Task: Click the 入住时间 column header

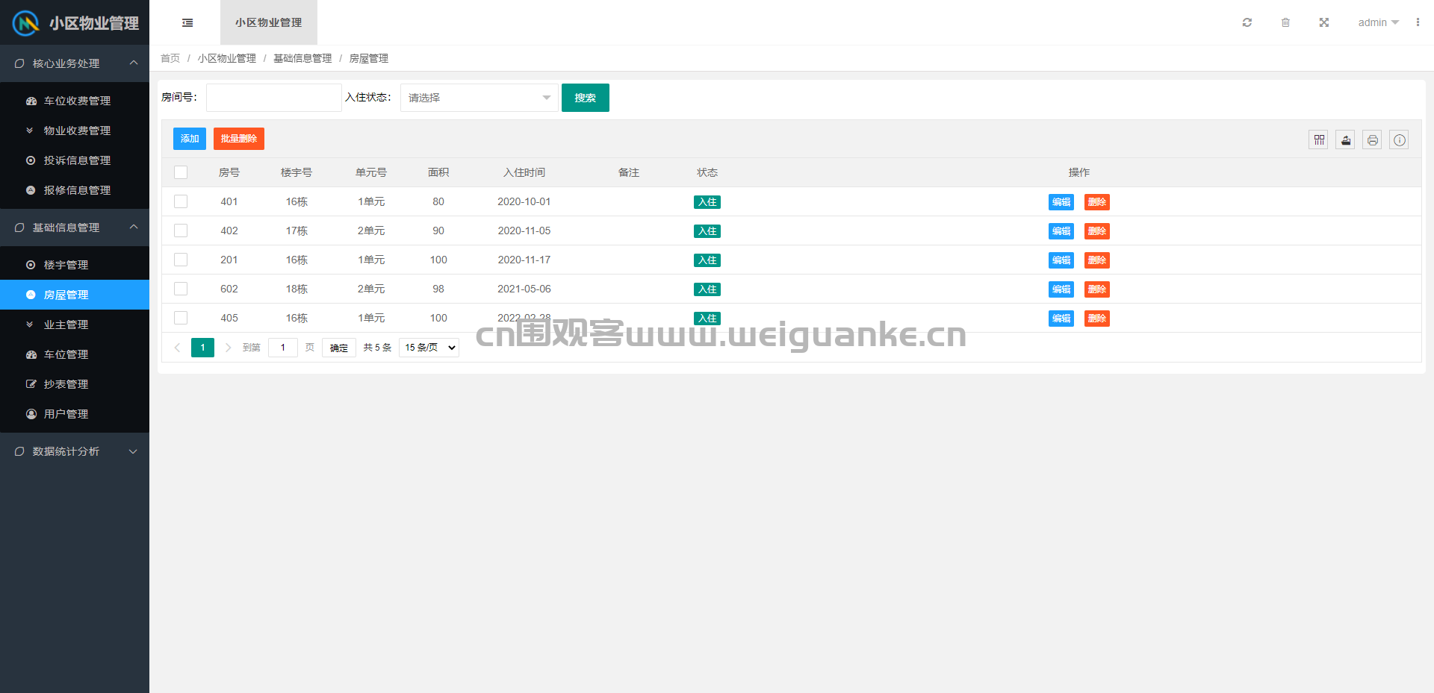Action: 524,172
